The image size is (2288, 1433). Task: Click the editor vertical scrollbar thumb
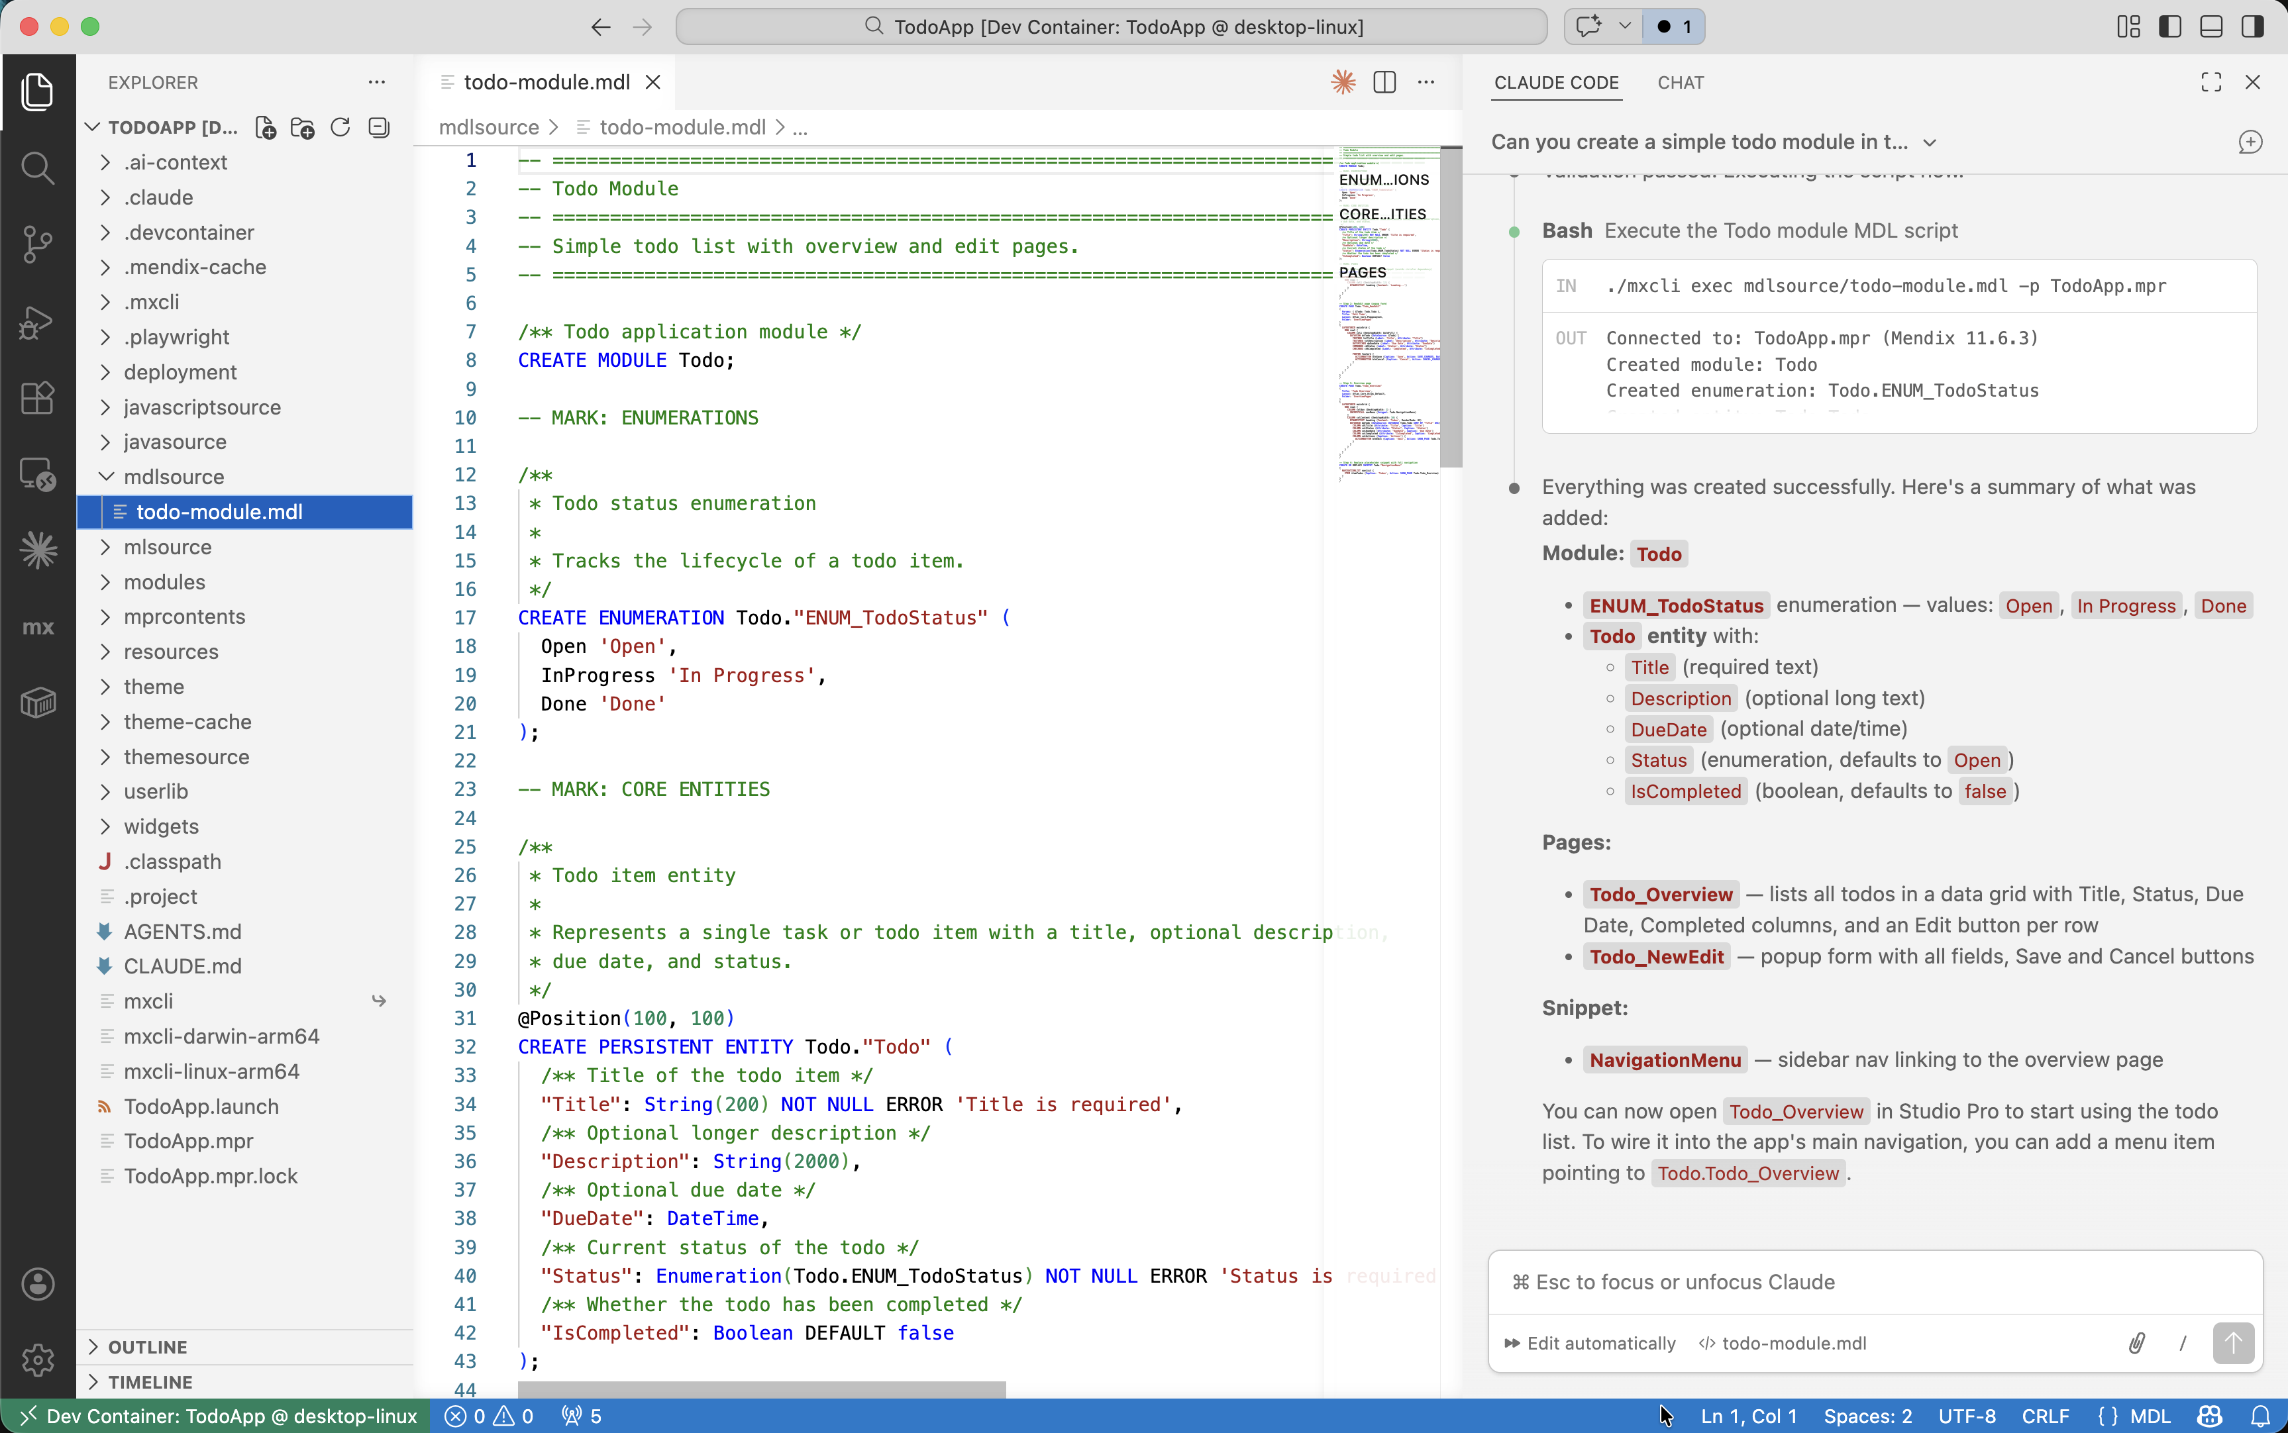coord(1450,306)
